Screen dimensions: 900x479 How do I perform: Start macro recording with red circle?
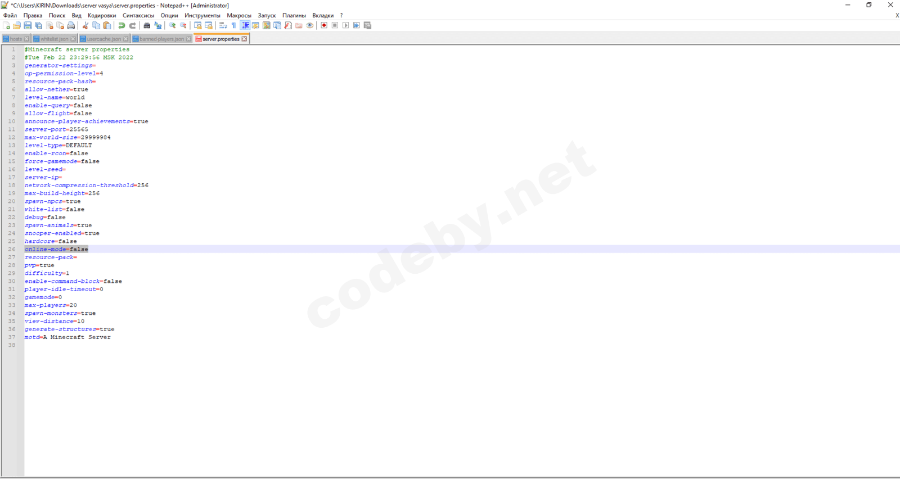pos(324,25)
